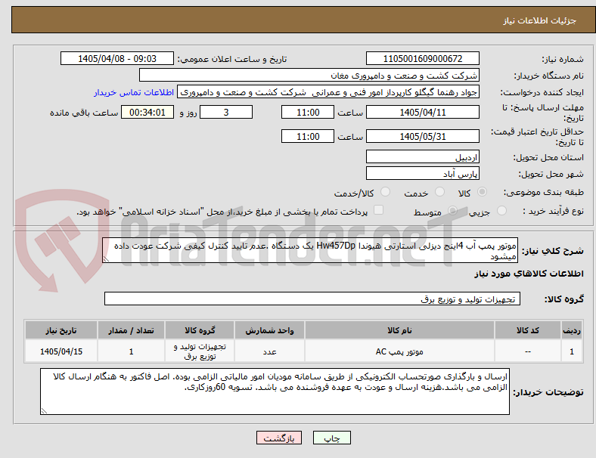Click the delivery province field اردبیل
Image resolution: width=596 pixels, height=458 pixels.
click(x=422, y=156)
